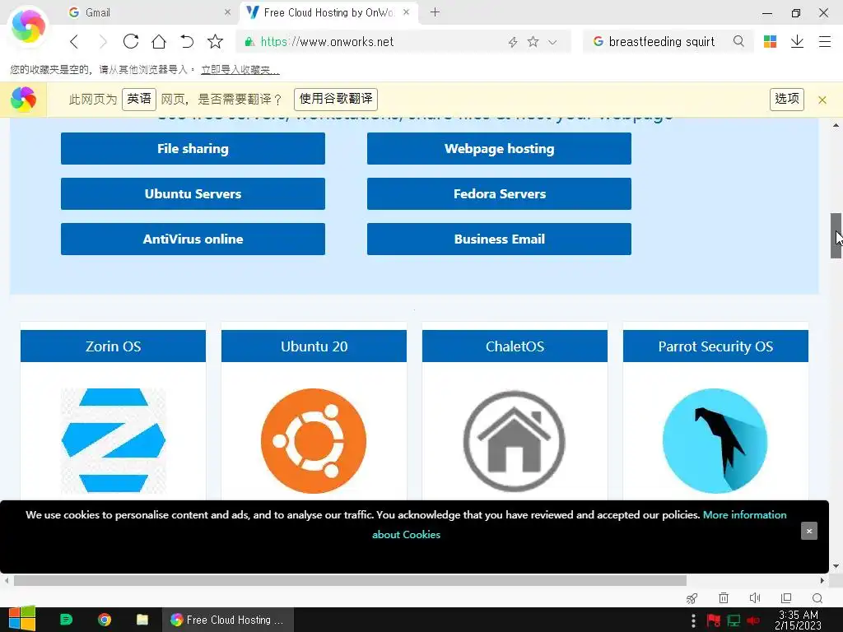Click the File sharing button
Screen dimensions: 843x632
tap(193, 148)
